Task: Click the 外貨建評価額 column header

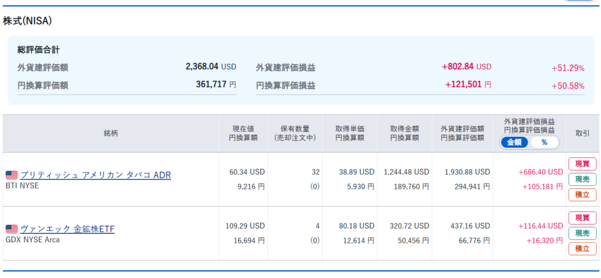Action: click(x=462, y=133)
